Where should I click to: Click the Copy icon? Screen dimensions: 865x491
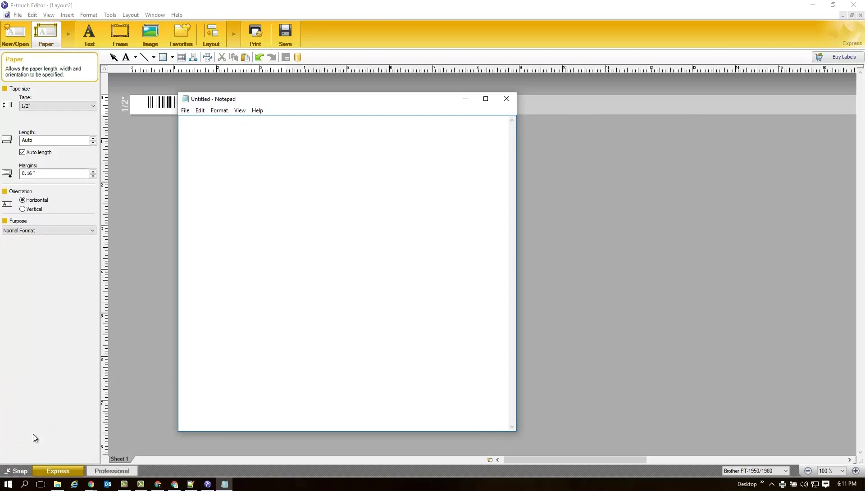click(x=233, y=57)
